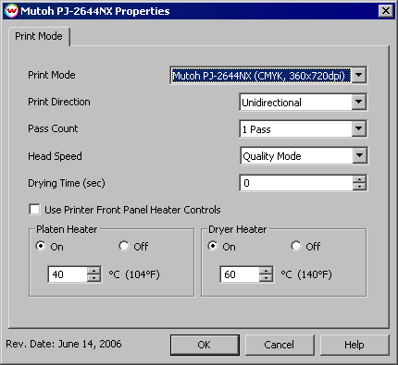Raise Platen Heater temperature with up arrow
398x365 pixels.
[x=93, y=271]
